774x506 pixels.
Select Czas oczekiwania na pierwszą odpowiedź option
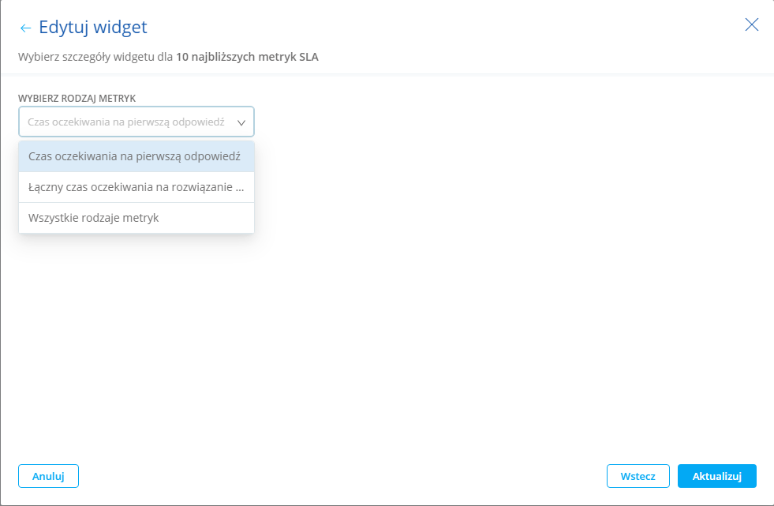[136, 156]
